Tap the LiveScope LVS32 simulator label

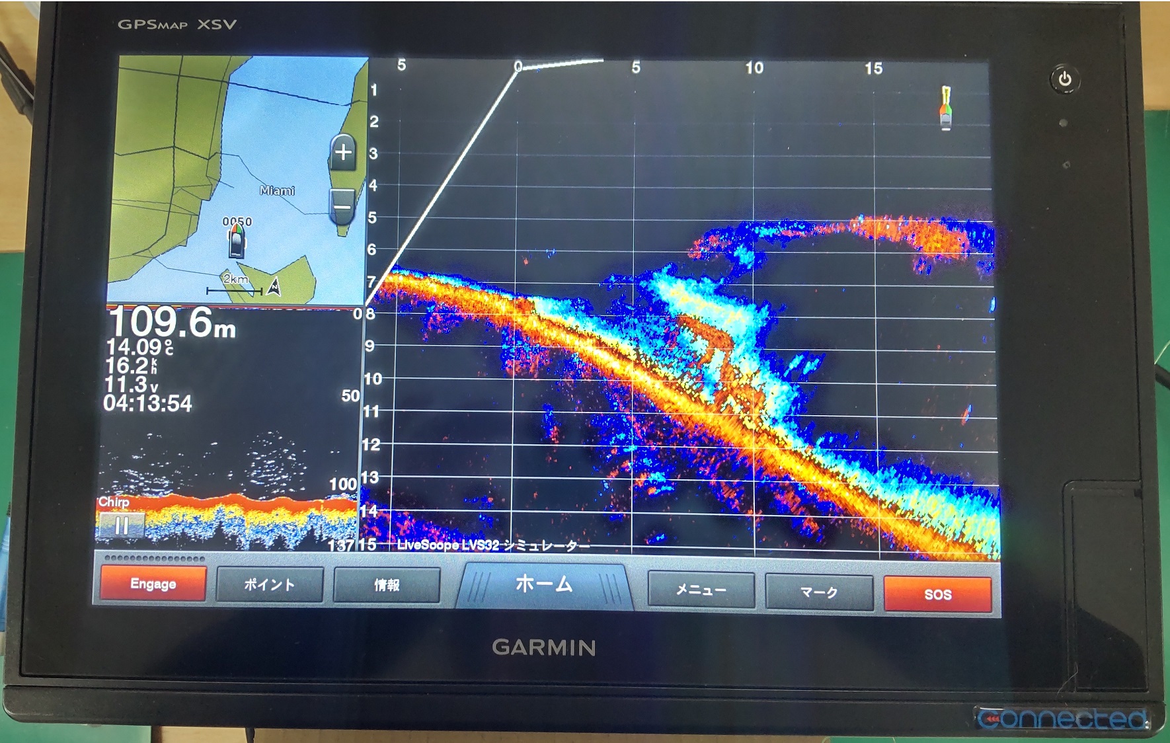pyautogui.click(x=493, y=545)
